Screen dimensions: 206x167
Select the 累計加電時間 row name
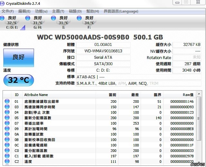coord(36,129)
